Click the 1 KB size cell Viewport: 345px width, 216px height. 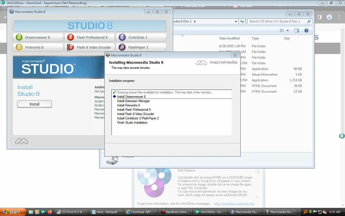299,75
